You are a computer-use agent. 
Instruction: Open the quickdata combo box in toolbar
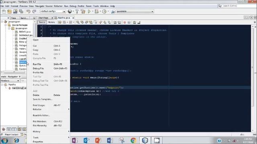pyautogui.click(x=135, y=11)
